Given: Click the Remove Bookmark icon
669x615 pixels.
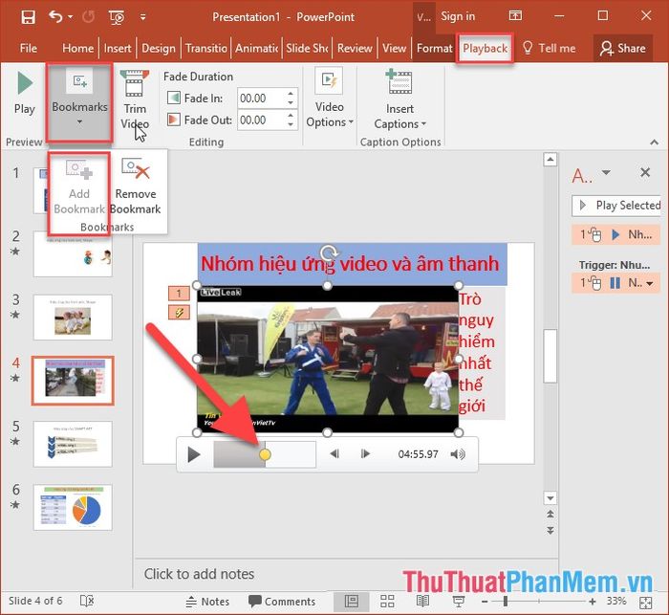Looking at the screenshot, I should pyautogui.click(x=136, y=169).
